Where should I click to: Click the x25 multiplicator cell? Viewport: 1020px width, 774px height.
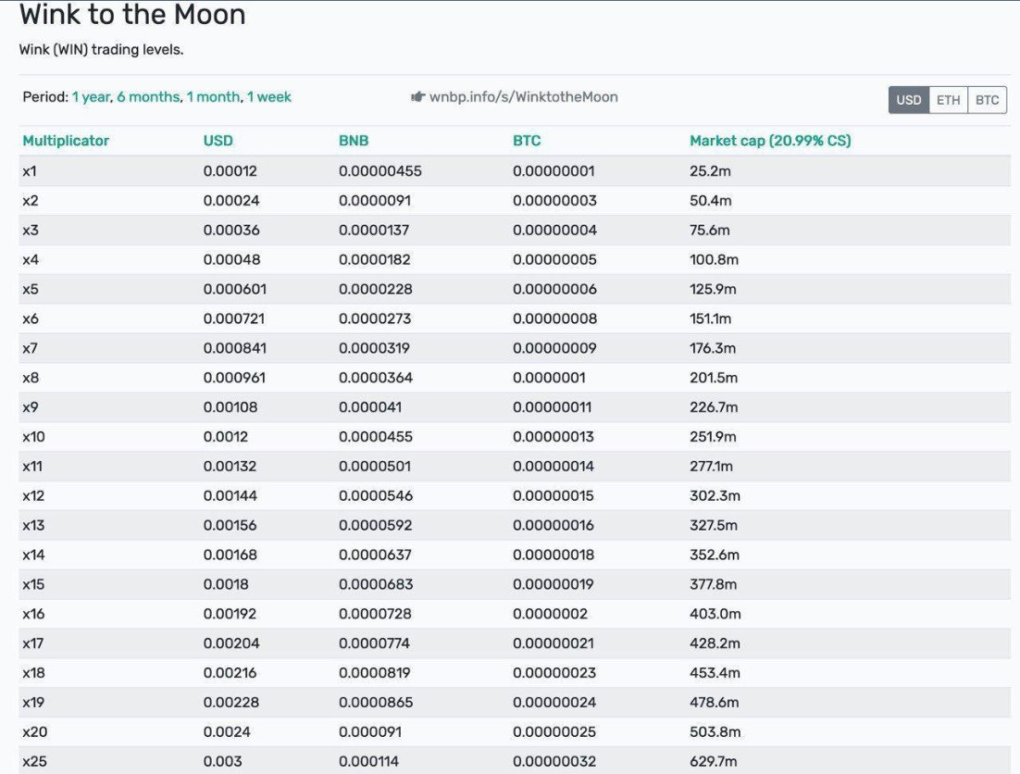point(34,761)
